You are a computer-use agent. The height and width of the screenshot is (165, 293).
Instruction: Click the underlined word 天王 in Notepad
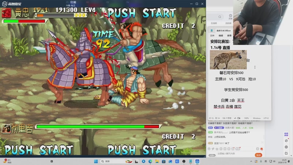coord(241,100)
